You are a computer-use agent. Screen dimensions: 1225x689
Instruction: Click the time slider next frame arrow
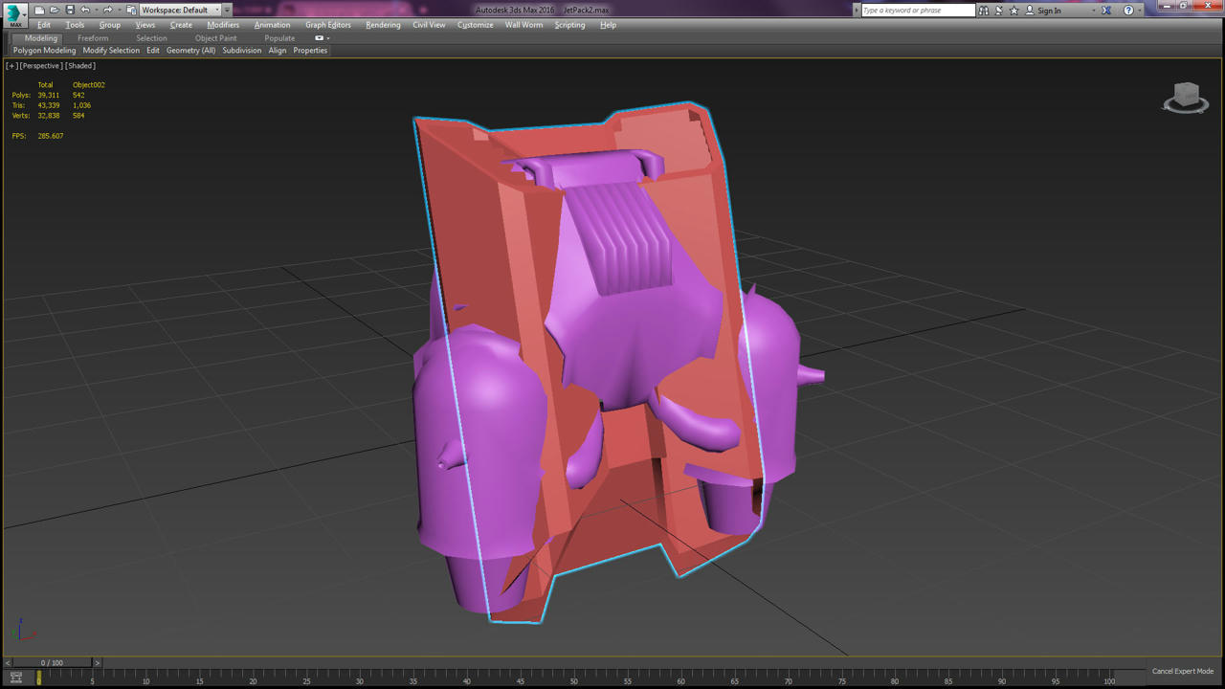[97, 662]
